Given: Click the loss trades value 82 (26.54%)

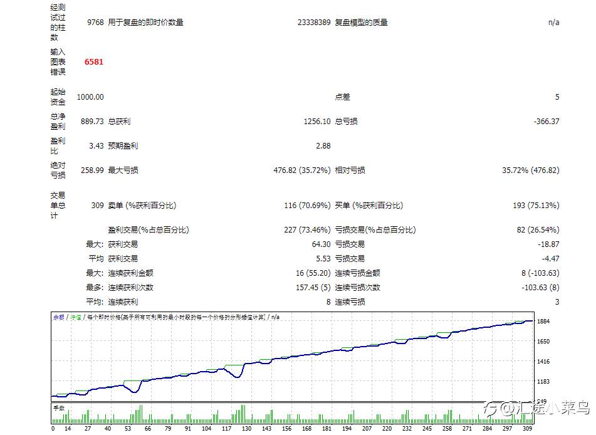Looking at the screenshot, I should pos(538,229).
